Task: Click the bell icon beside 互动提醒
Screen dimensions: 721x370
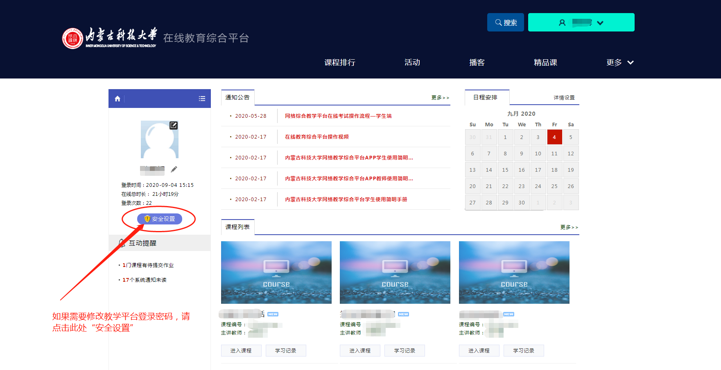Action: (122, 243)
